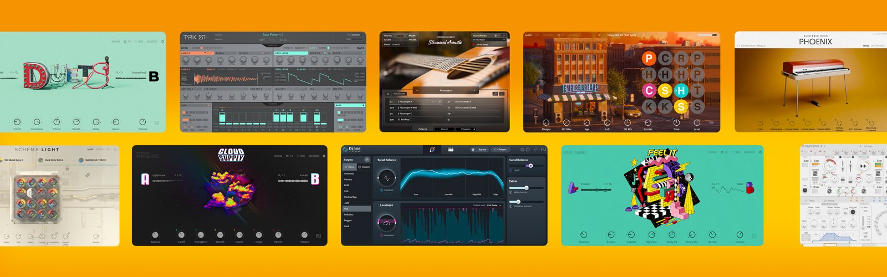Open the Output level Full Scale dropdown

[495, 206]
